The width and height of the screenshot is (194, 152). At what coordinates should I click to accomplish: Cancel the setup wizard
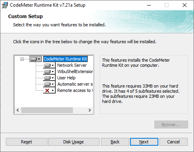tap(174, 142)
